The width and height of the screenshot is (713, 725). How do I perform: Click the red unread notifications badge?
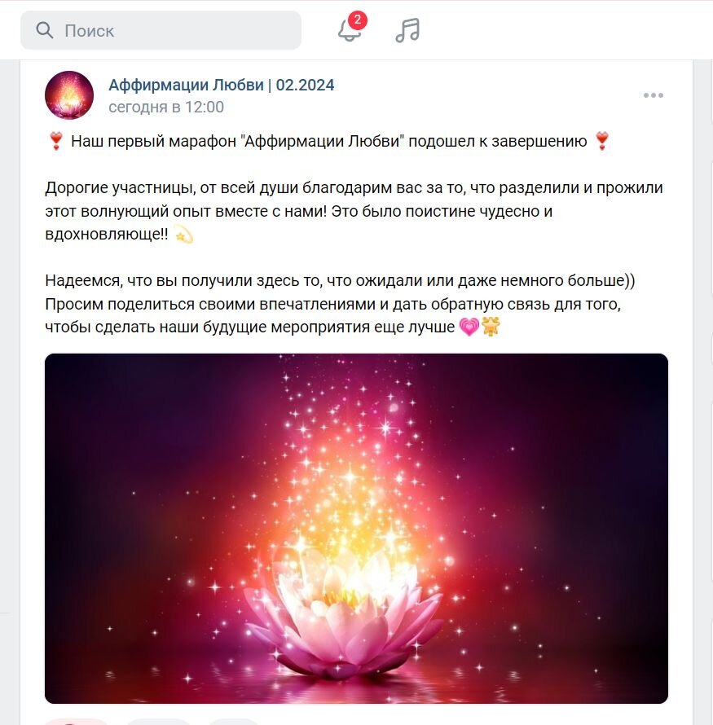click(358, 20)
